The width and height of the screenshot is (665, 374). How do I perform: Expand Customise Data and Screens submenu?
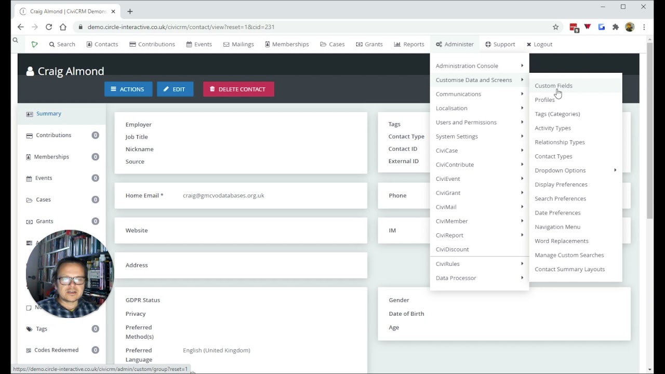pyautogui.click(x=479, y=80)
